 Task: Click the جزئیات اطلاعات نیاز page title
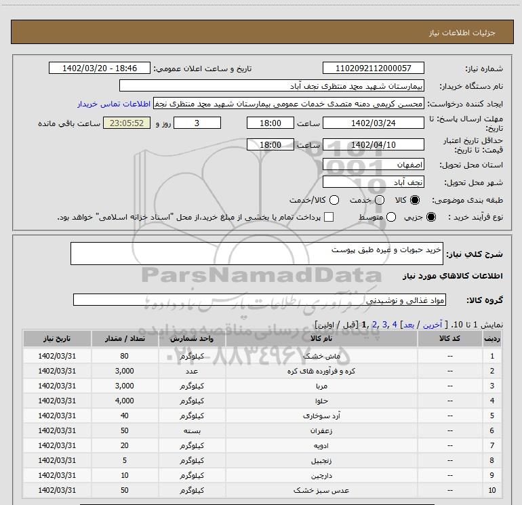click(x=462, y=33)
